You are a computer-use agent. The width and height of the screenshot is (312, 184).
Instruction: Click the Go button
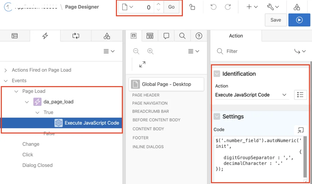point(171,7)
